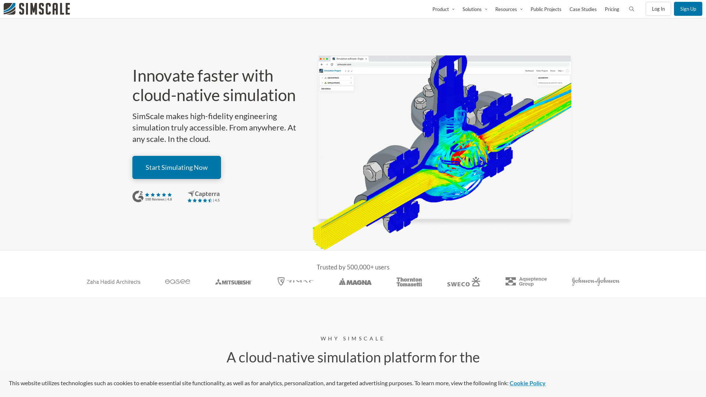Accept cookies via Cookie Policy link
This screenshot has height=397, width=706.
[x=527, y=383]
